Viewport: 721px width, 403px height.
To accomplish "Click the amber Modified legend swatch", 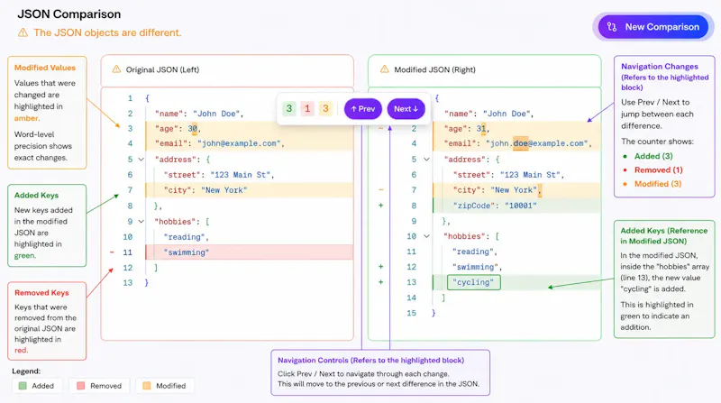I will pos(146,386).
